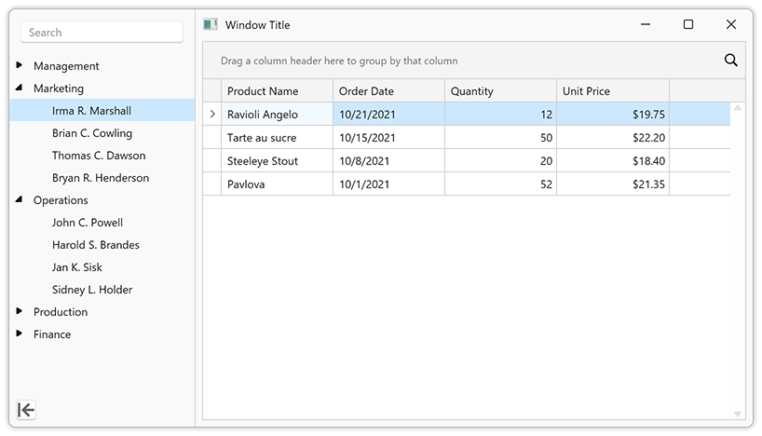Sort by the Product Name column header

tap(277, 91)
